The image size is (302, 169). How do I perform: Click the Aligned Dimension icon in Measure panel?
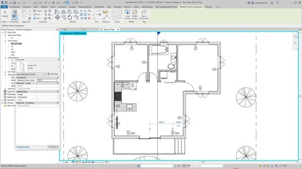click(105, 17)
